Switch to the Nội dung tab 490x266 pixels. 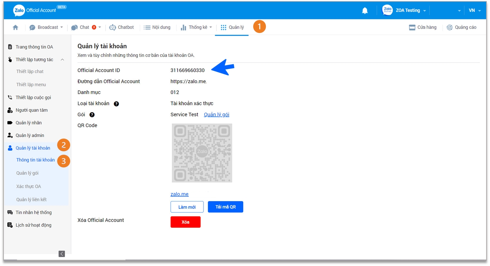click(157, 27)
